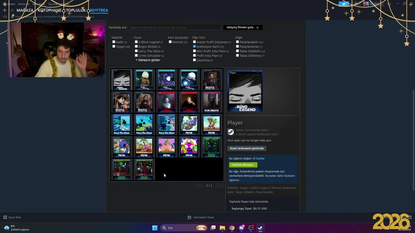415x233 pixels.
Task: Enable the Carry The Glass game filter
Action: click(136, 51)
